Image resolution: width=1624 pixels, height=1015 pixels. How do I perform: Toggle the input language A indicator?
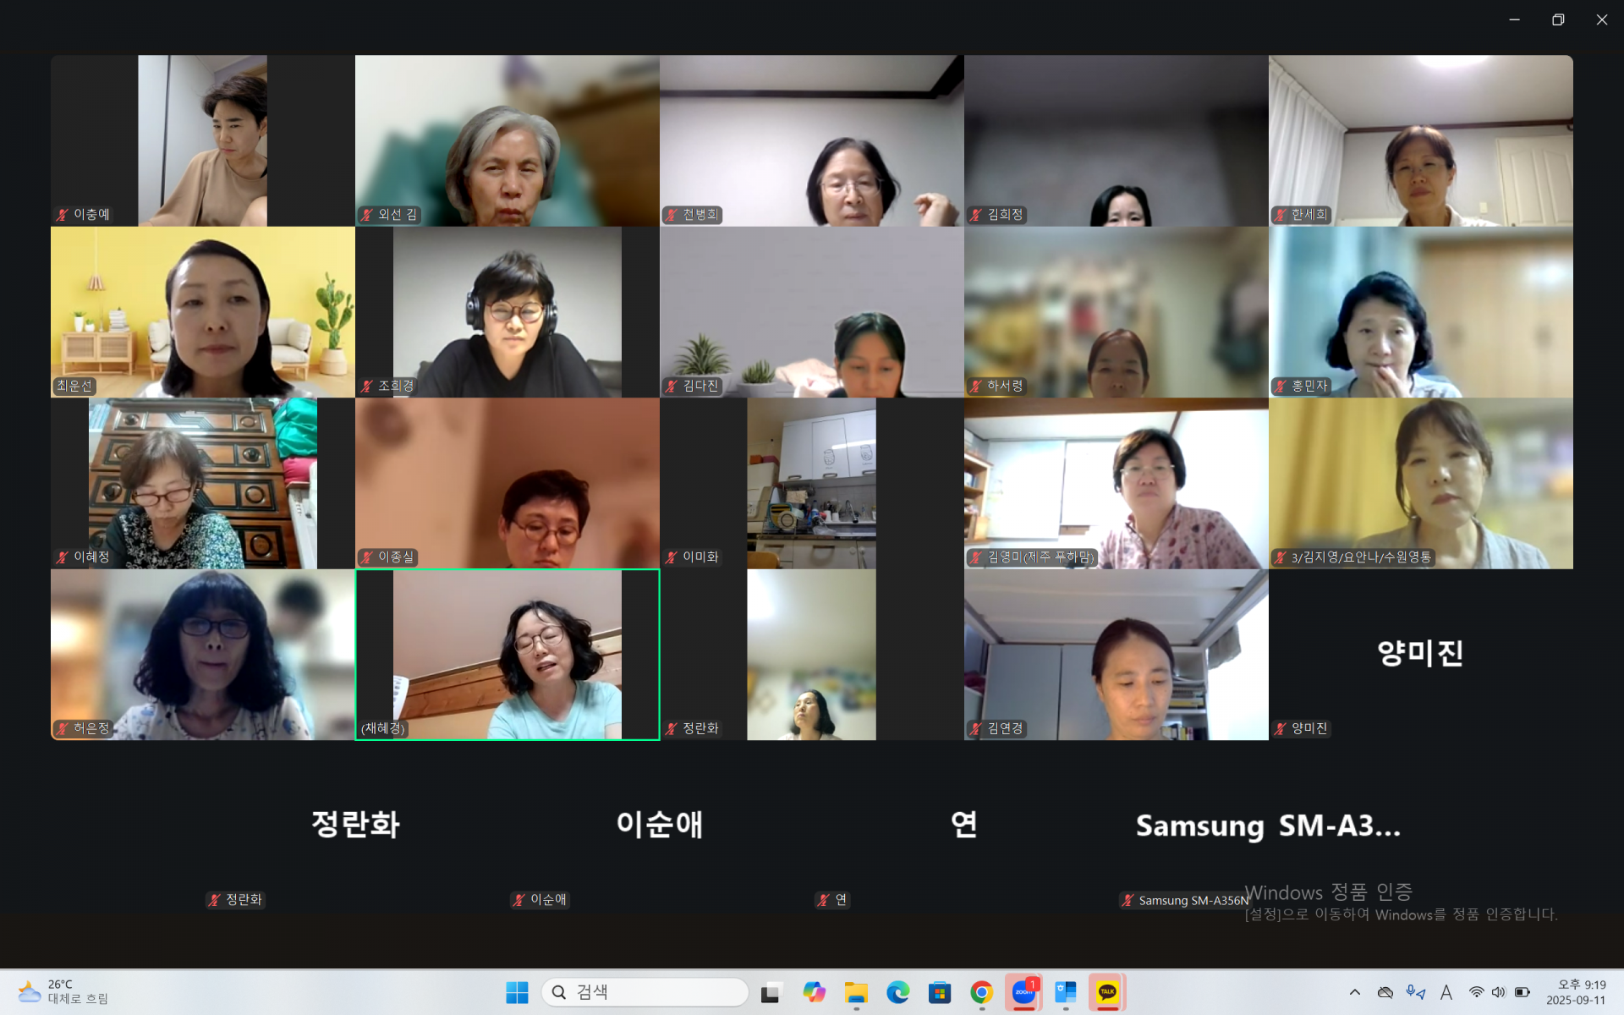click(1446, 992)
